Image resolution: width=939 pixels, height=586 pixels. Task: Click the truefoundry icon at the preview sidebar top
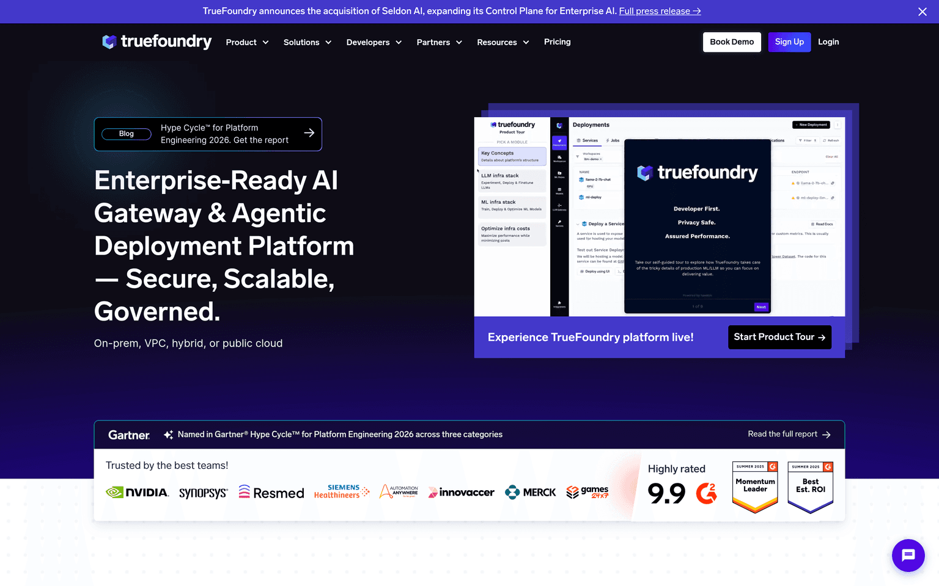tap(559, 125)
